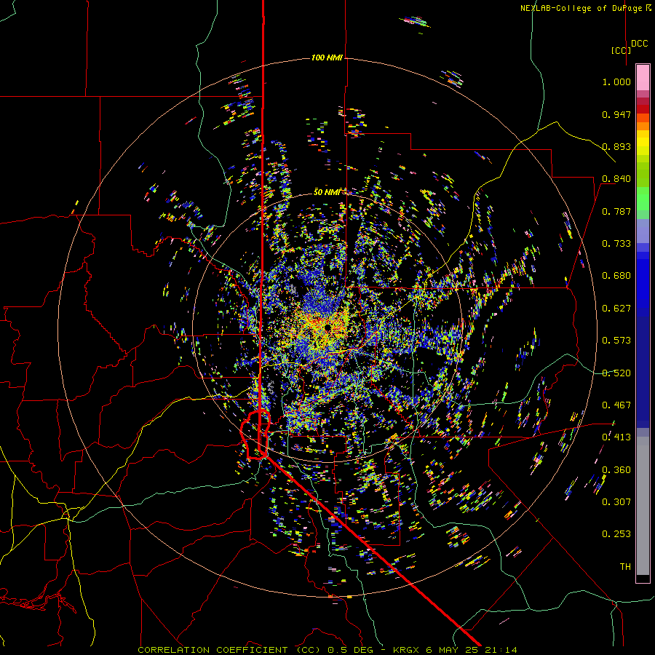
Task: Select the 0.573 scale value
Action: (616, 341)
